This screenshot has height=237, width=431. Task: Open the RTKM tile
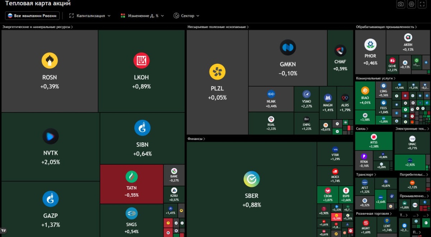pos(364,160)
